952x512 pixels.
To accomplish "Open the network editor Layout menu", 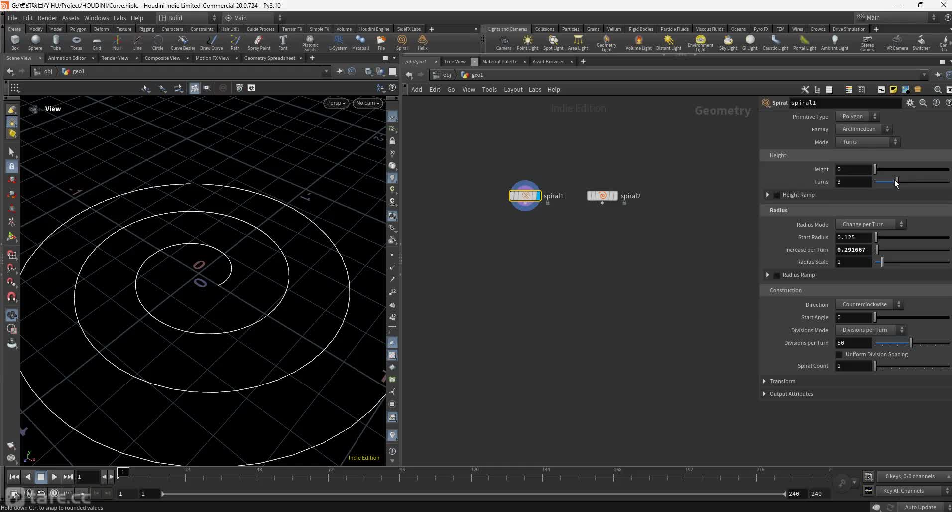I will 513,90.
